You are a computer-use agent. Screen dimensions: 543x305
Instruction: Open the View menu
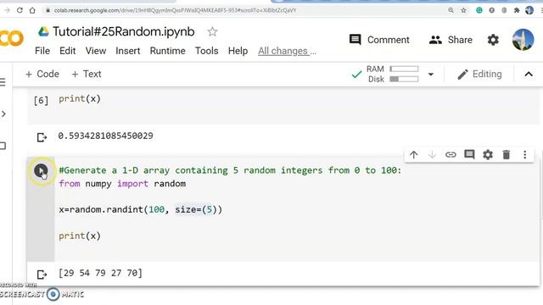click(96, 51)
